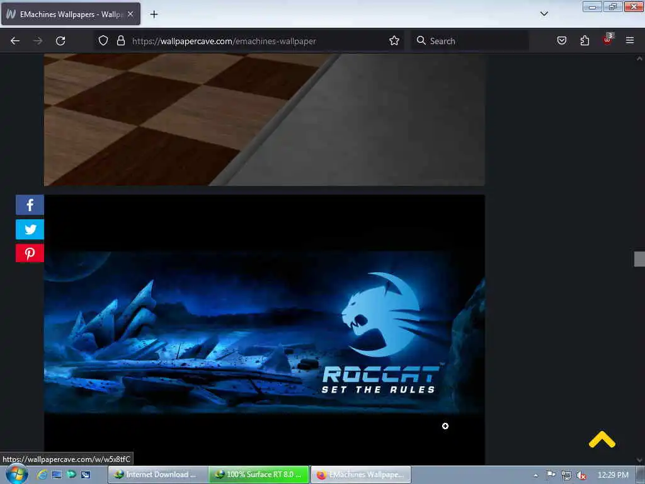The width and height of the screenshot is (645, 484).
Task: Open the Extensions puzzle-piece icon
Action: [x=585, y=40]
